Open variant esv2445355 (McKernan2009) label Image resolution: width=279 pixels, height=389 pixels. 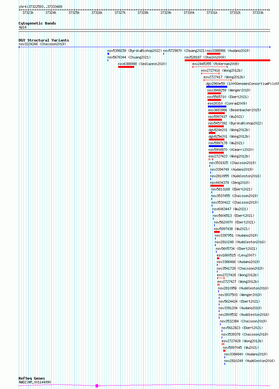pyautogui.click(x=216, y=64)
